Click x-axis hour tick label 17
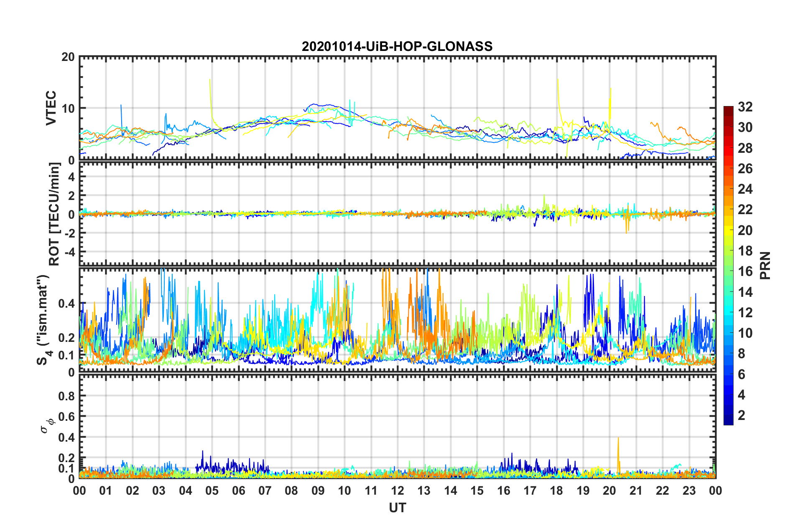The image size is (795, 531). [x=530, y=491]
